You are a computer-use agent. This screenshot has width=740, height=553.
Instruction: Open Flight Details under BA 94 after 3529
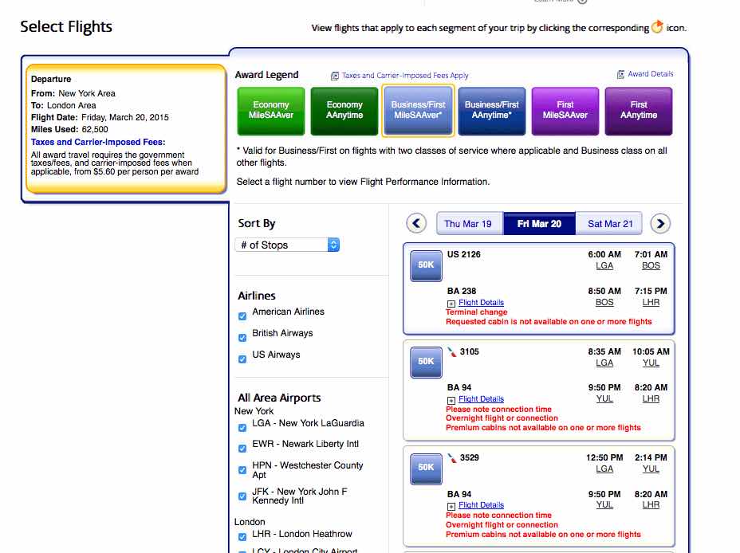coord(481,505)
